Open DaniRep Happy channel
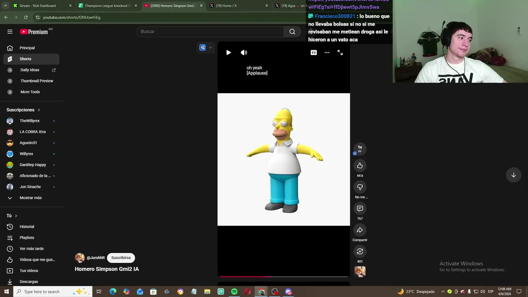Image resolution: width=528 pixels, height=297 pixels. point(31,165)
